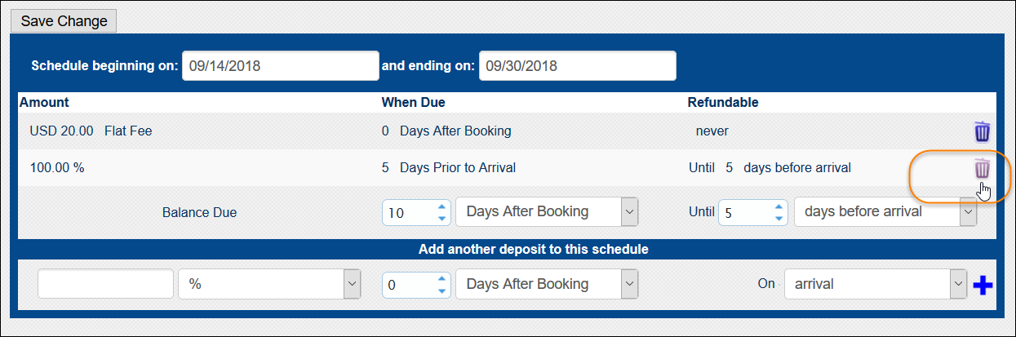The width and height of the screenshot is (1016, 337).
Task: Increase the Until 5 refundable value
Action: click(x=779, y=206)
